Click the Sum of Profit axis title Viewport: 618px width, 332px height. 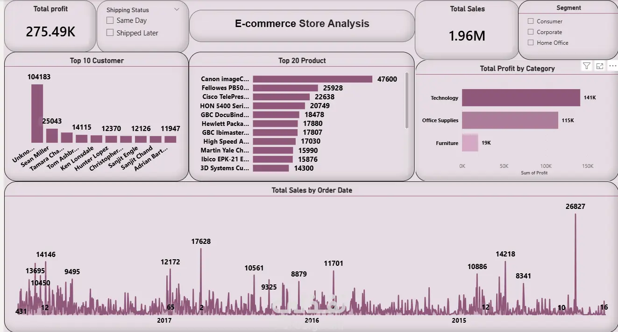tap(534, 173)
